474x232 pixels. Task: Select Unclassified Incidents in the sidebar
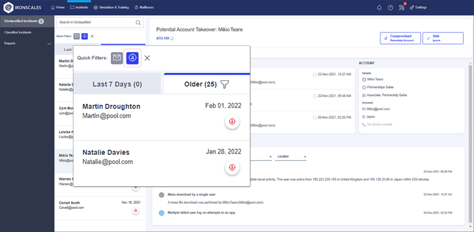pos(27,21)
